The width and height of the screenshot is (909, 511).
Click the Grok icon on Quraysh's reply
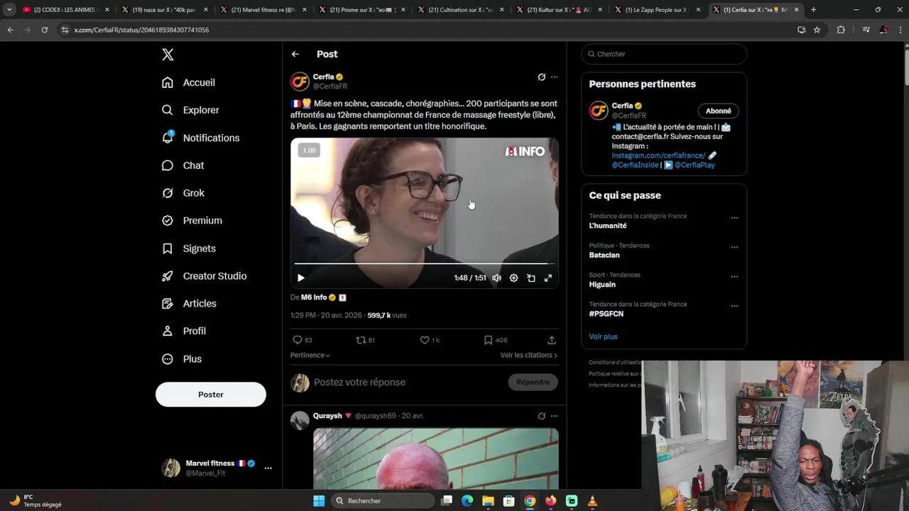point(542,416)
